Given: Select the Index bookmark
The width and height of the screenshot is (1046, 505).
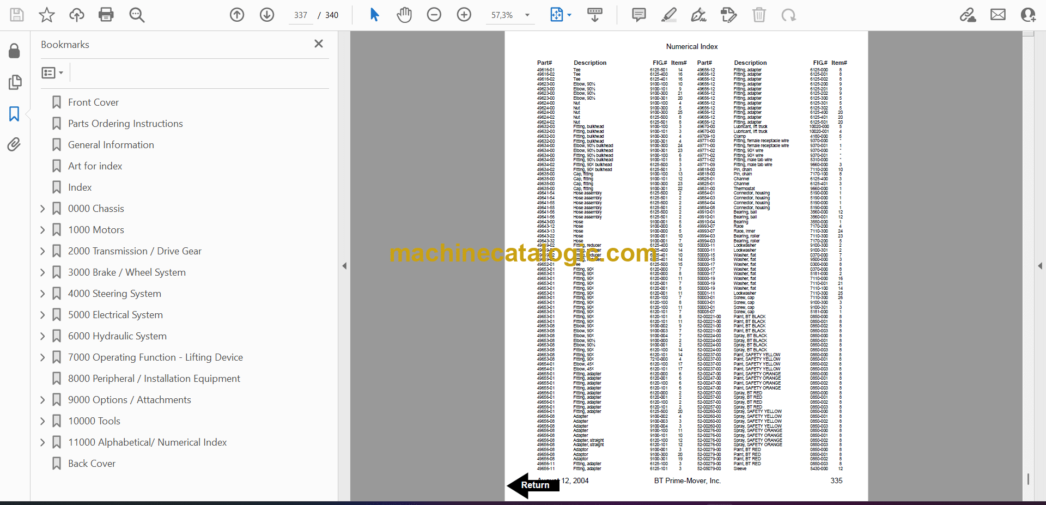Looking at the screenshot, I should (x=80, y=187).
